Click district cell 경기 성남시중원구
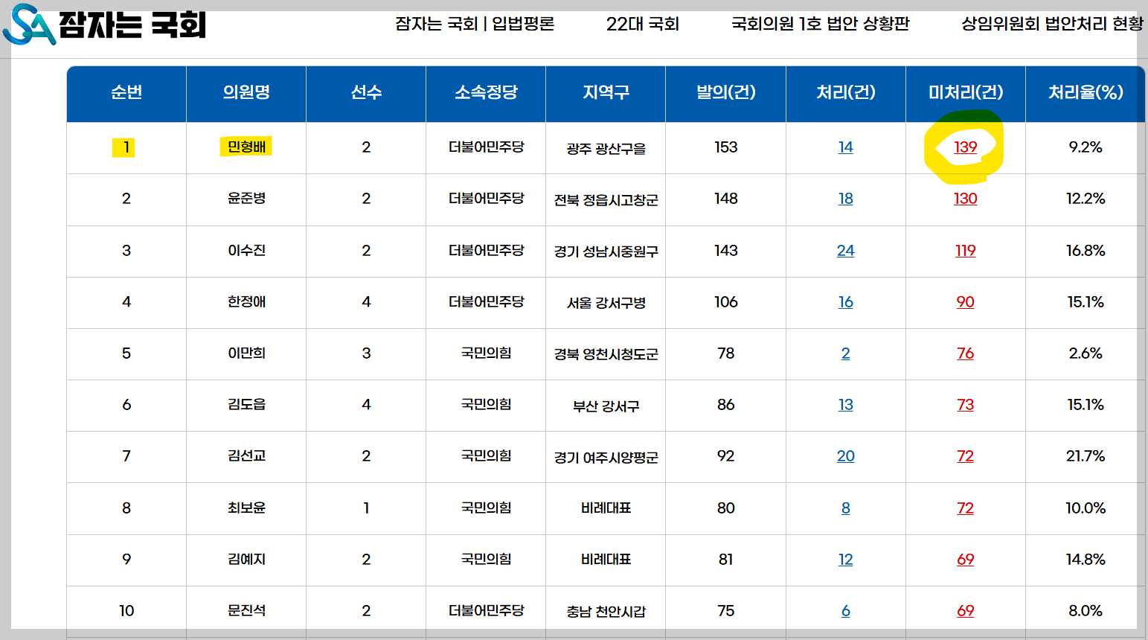The image size is (1148, 640). tap(606, 252)
